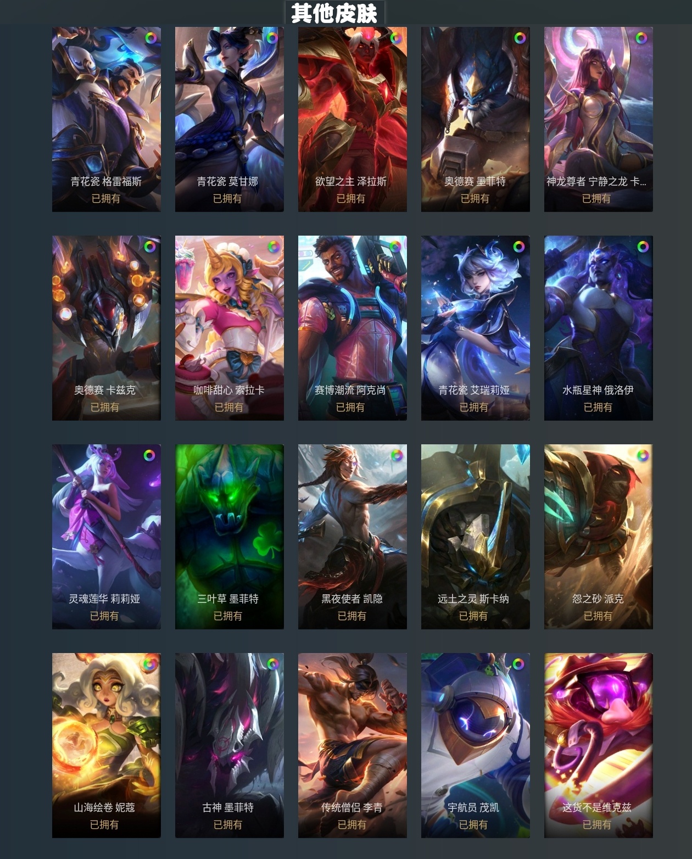Select the 欲望之主 泽拉斯 skin thumbnail
Viewport: 692px width, 859px height.
coord(353,119)
